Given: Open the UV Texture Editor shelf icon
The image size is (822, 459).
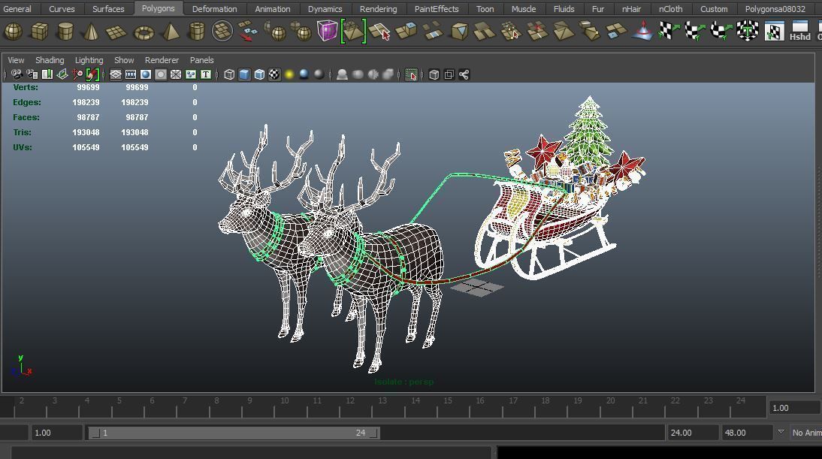Looking at the screenshot, I should pyautogui.click(x=775, y=32).
